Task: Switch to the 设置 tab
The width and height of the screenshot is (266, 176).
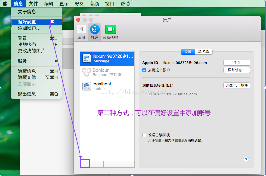Action: pos(187,52)
